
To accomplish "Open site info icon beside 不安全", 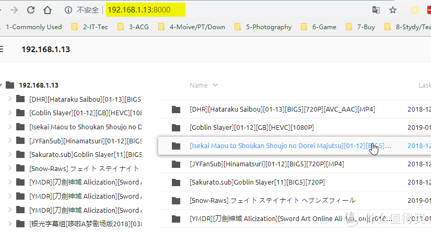I will pos(68,10).
